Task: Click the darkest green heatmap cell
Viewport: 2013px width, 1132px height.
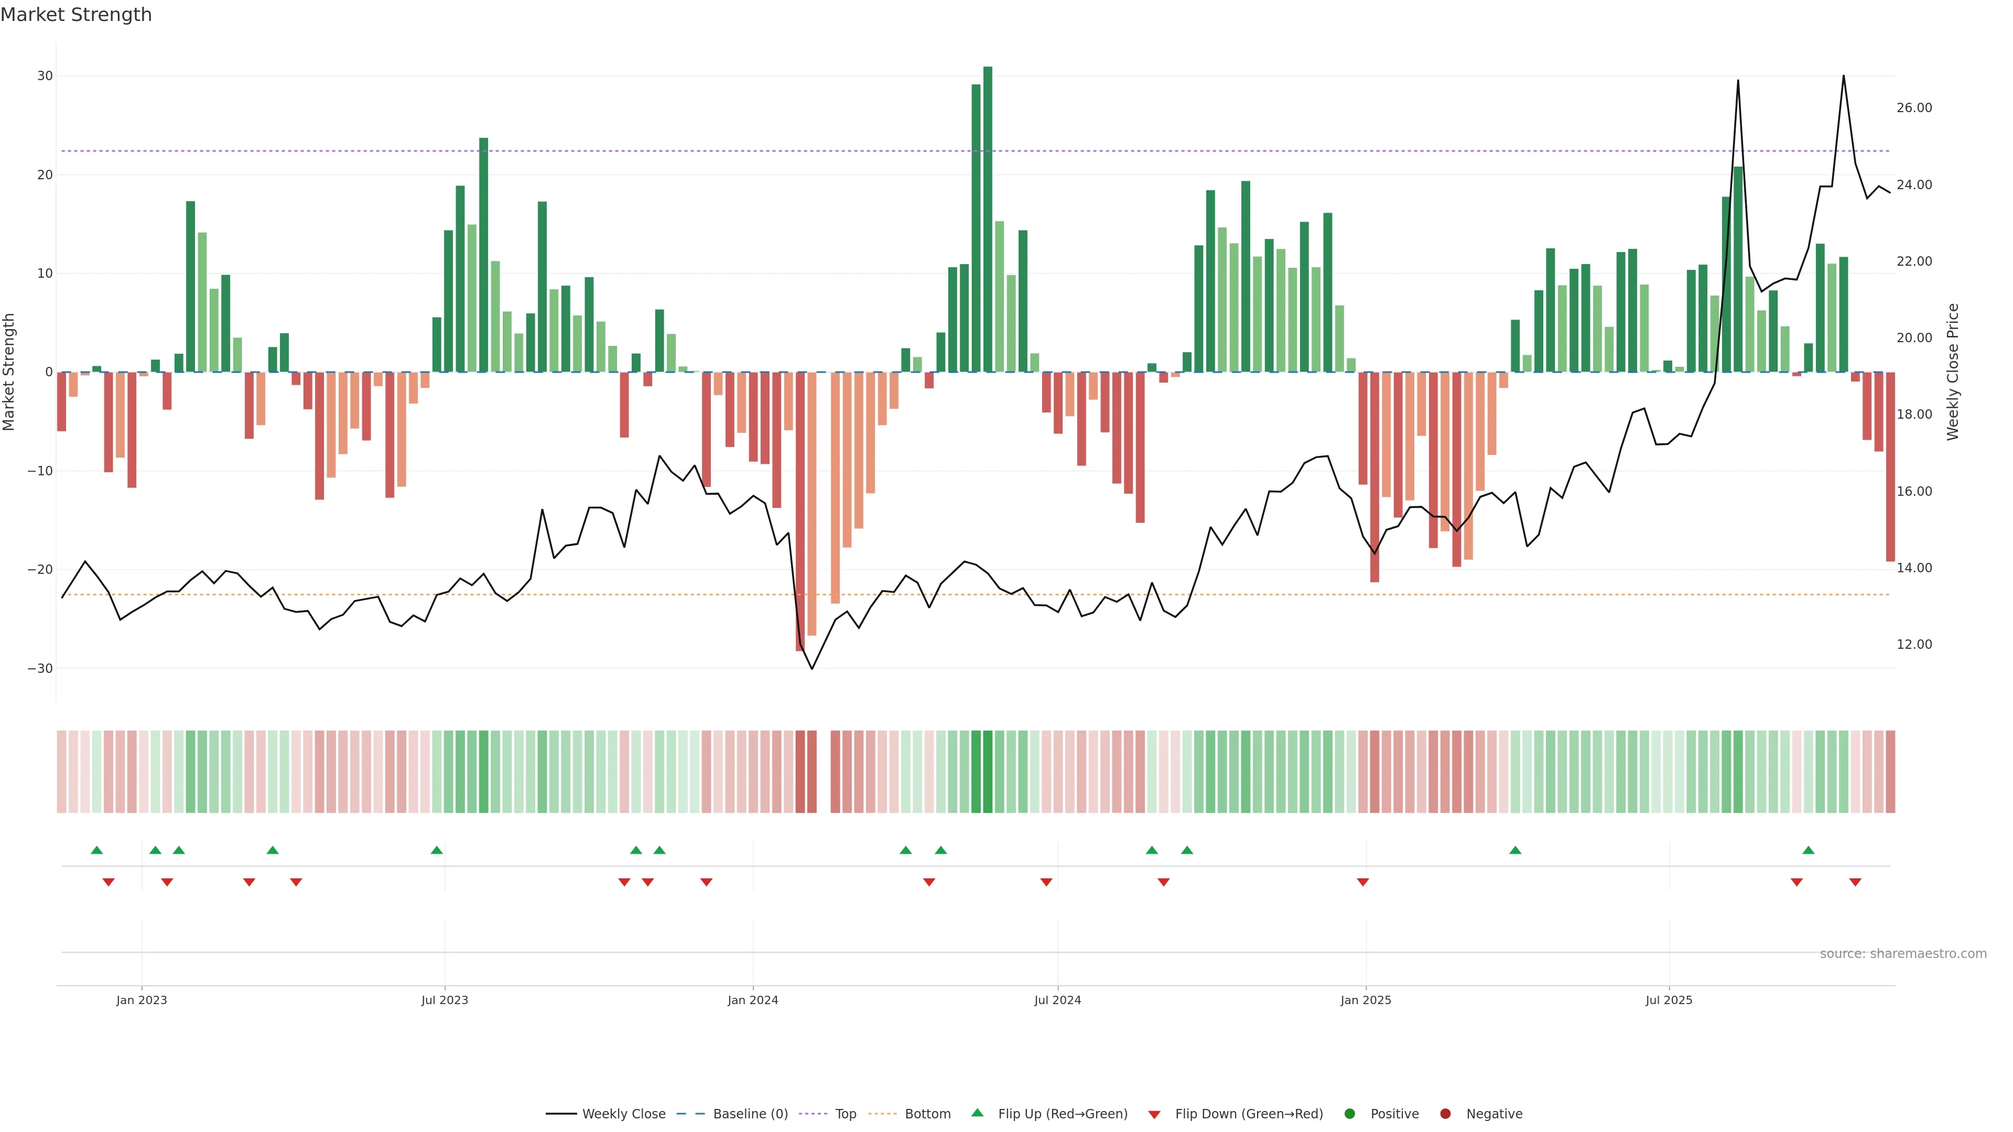Action: coord(988,771)
